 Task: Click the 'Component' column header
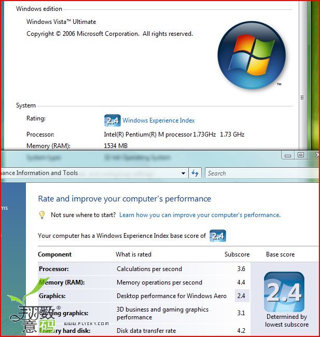(54, 254)
